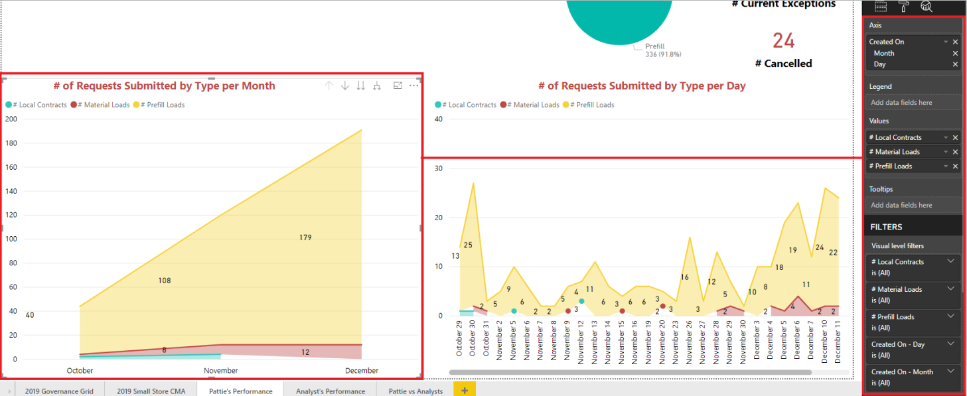Image resolution: width=967 pixels, height=396 pixels.
Task: Click the 'December' axis label on monthly chart
Action: coord(362,371)
